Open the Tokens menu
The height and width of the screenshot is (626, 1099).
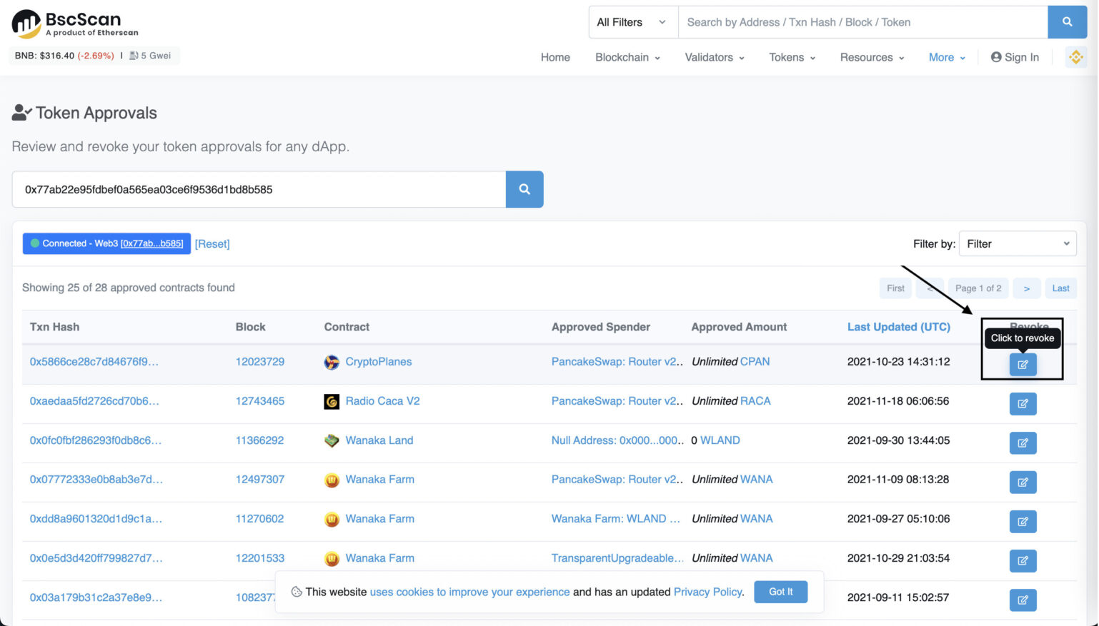792,57
